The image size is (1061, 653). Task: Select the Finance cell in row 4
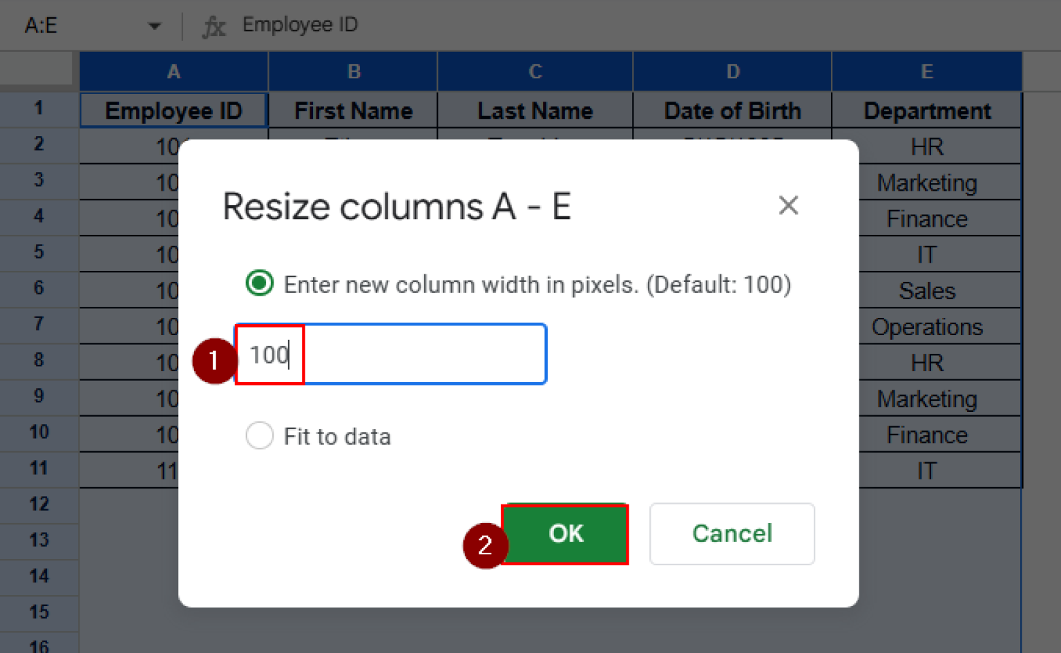point(926,218)
